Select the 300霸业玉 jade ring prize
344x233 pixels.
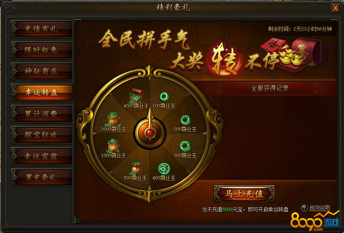point(185,146)
